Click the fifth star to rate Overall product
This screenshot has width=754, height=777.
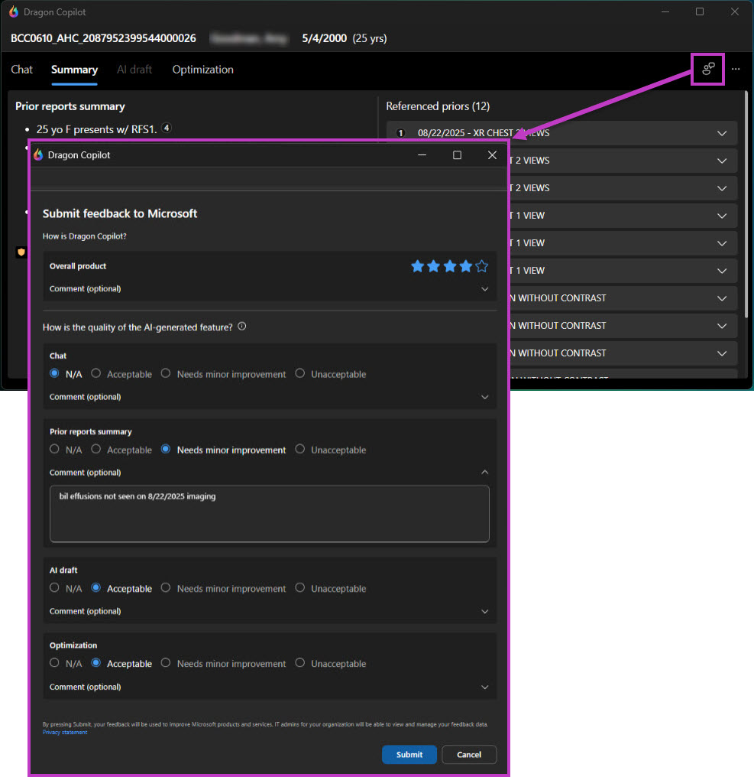coord(481,265)
